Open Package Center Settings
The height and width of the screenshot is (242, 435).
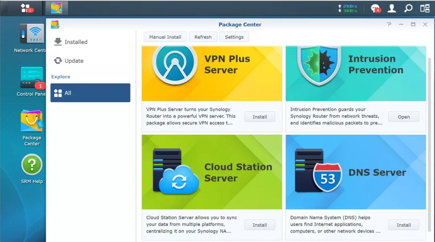click(234, 37)
